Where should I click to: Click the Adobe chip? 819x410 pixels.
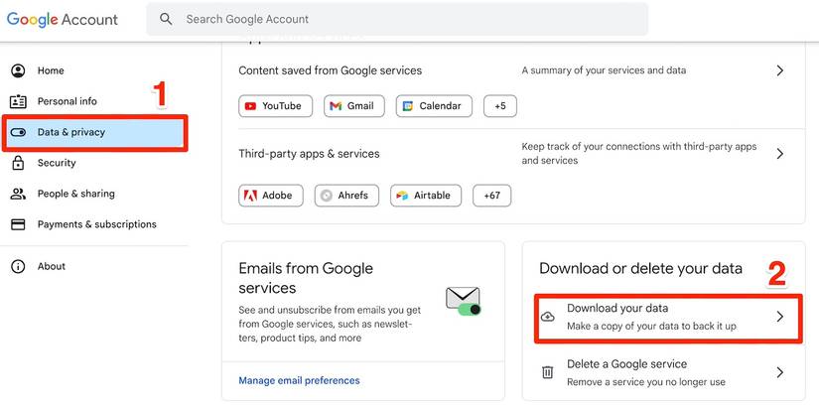[x=271, y=196]
